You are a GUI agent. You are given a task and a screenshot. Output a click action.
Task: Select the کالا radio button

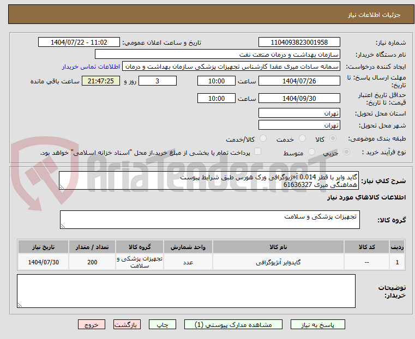click(x=333, y=138)
